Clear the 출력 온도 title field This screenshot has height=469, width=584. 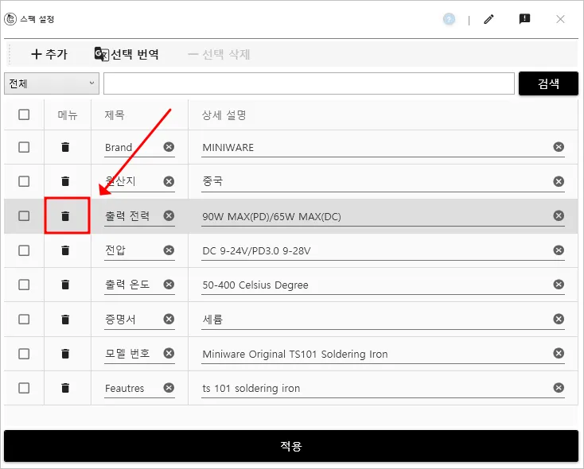(169, 285)
